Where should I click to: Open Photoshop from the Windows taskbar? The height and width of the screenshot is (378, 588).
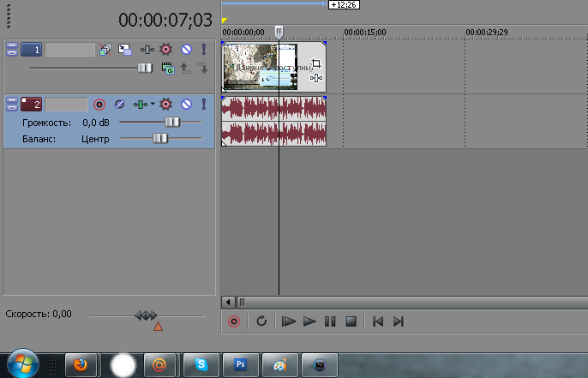click(x=240, y=364)
